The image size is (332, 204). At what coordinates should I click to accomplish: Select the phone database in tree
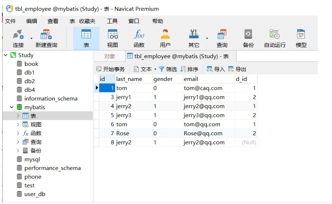click(33, 177)
